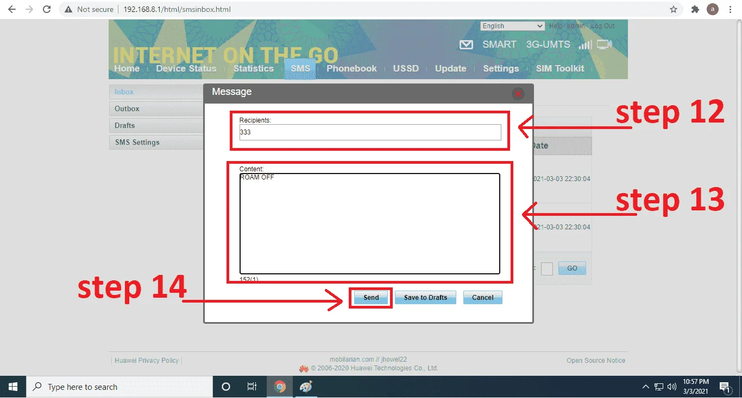Click the GO page button
742x398 pixels.
572,268
